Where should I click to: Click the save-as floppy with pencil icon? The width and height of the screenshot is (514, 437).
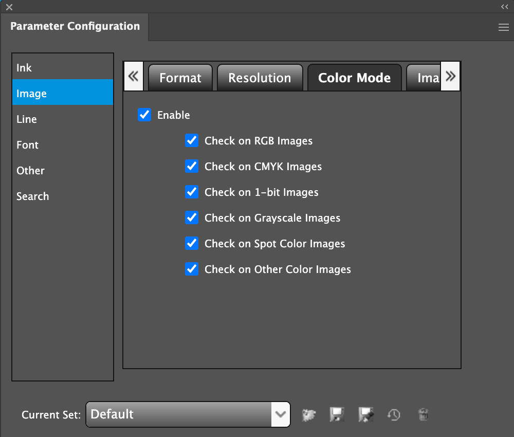click(366, 414)
